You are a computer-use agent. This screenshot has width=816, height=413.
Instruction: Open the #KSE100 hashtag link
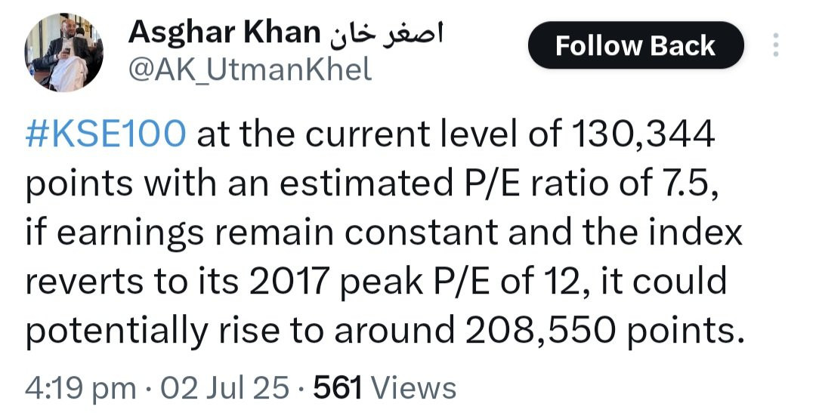[x=105, y=134]
